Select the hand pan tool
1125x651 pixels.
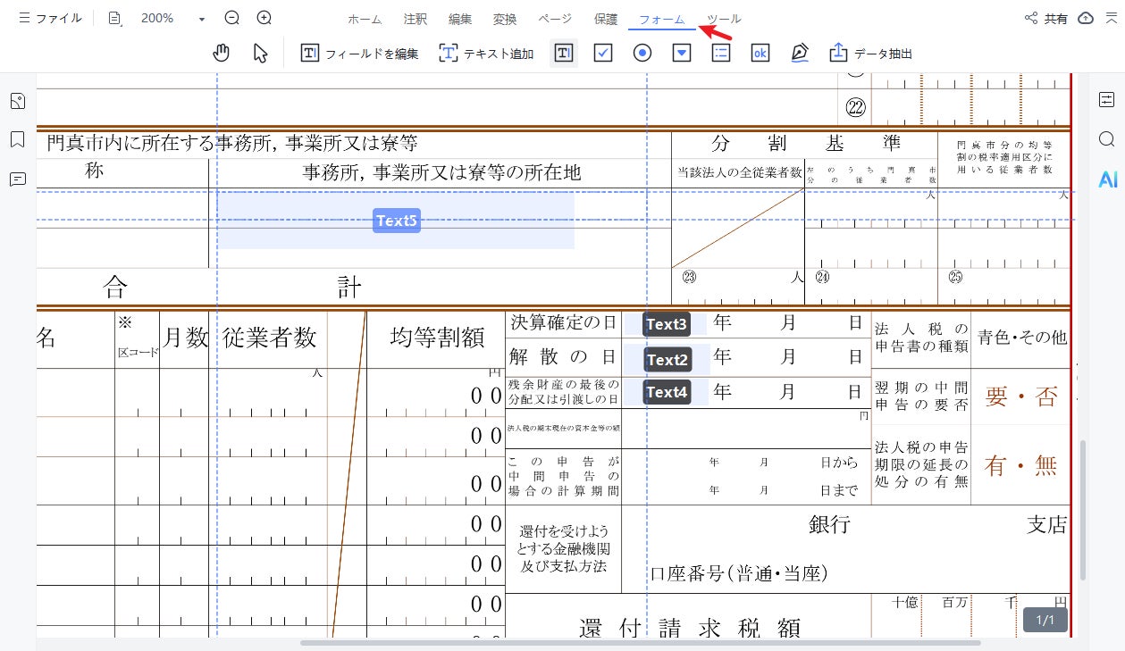click(x=222, y=54)
